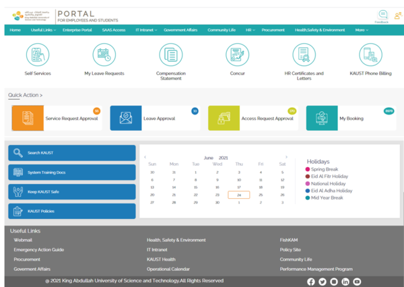Image resolution: width=404 pixels, height=287 pixels.
Task: Open the Facebook icon in footer
Action: [x=311, y=282]
